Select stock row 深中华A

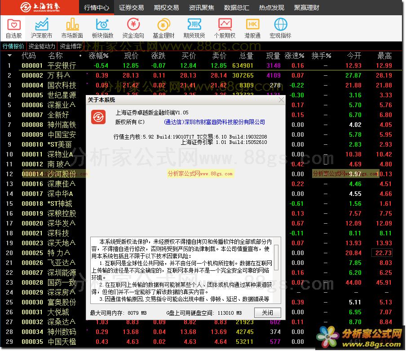(x=60, y=194)
